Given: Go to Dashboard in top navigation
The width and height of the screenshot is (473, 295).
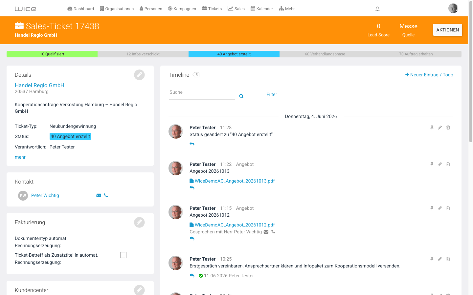Looking at the screenshot, I should point(80,9).
